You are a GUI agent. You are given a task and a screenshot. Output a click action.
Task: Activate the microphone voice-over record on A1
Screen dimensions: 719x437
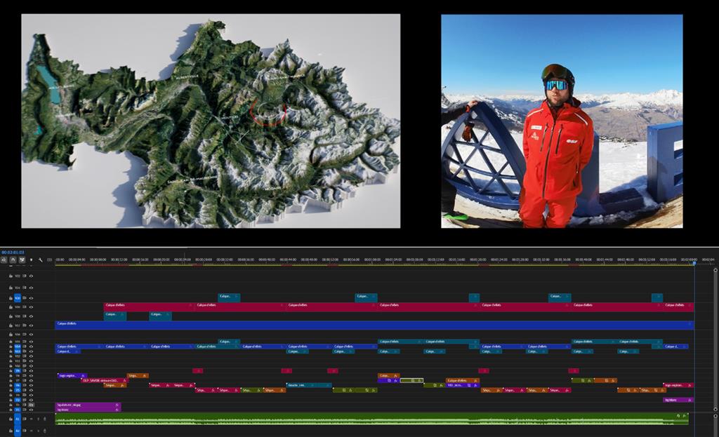pos(44,419)
